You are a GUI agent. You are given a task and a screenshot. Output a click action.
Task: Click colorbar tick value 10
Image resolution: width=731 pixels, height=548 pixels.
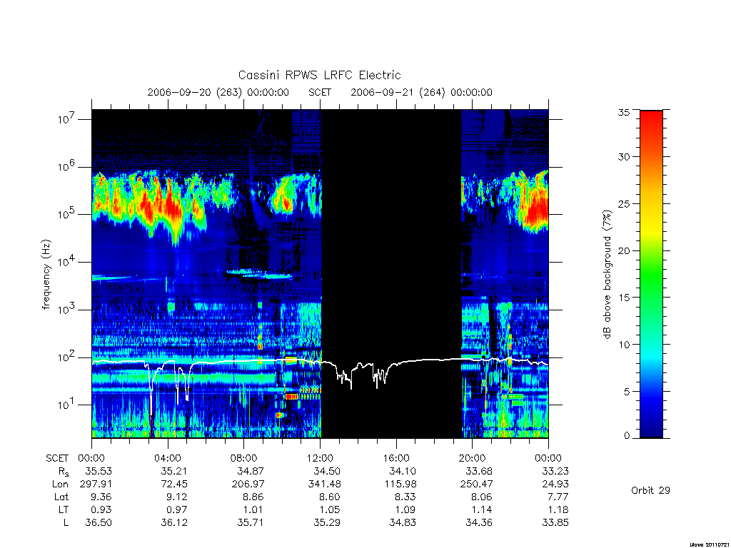623,345
